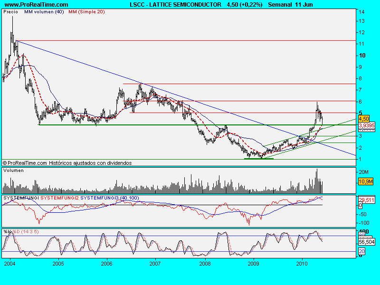The width and height of the screenshot is (380, 285).
Task: Click the Volumen panel label
Action: click(14, 171)
